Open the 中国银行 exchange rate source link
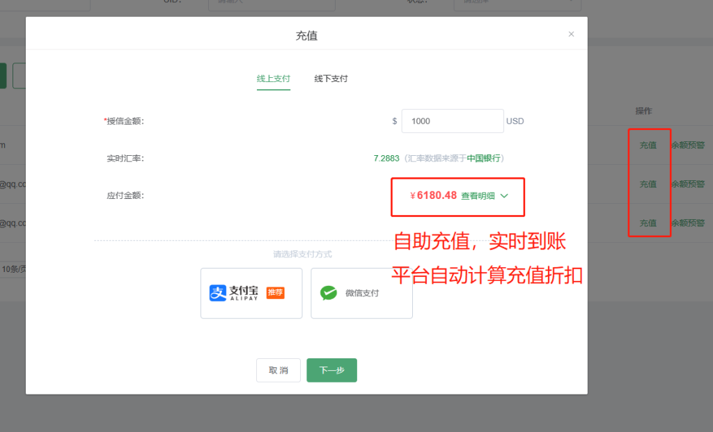Viewport: 713px width, 432px height. coord(483,159)
